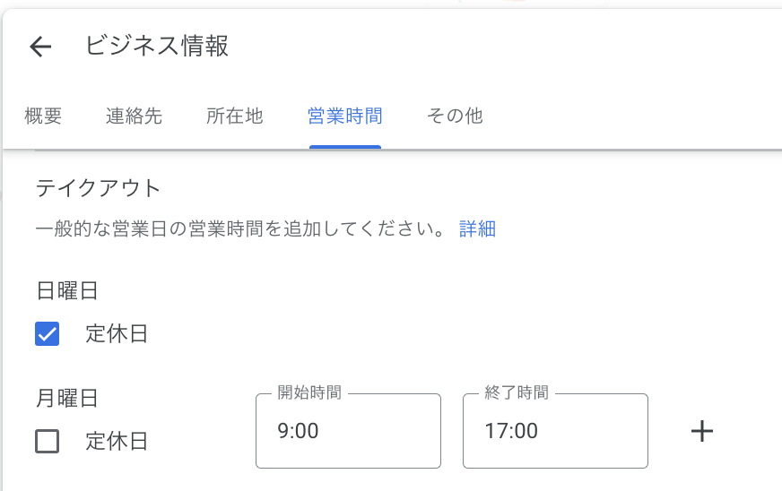Viewport: 782px width, 491px height.
Task: Add another Monday time slot with plus icon
Action: (701, 431)
